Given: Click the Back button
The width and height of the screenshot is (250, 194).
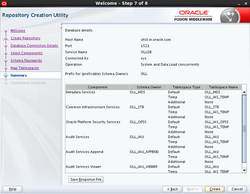Looking at the screenshot, I should pyautogui.click(x=172, y=189).
